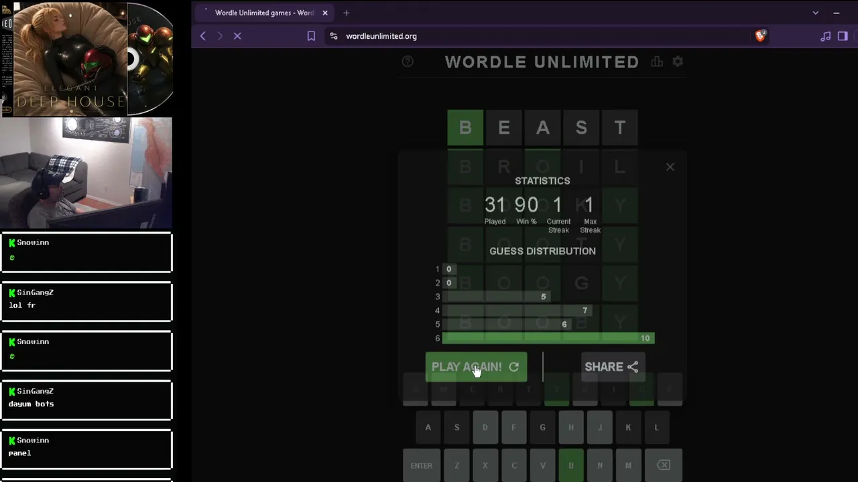Viewport: 858px width, 482px height.
Task: Open Wordle settings gear
Action: tap(678, 62)
